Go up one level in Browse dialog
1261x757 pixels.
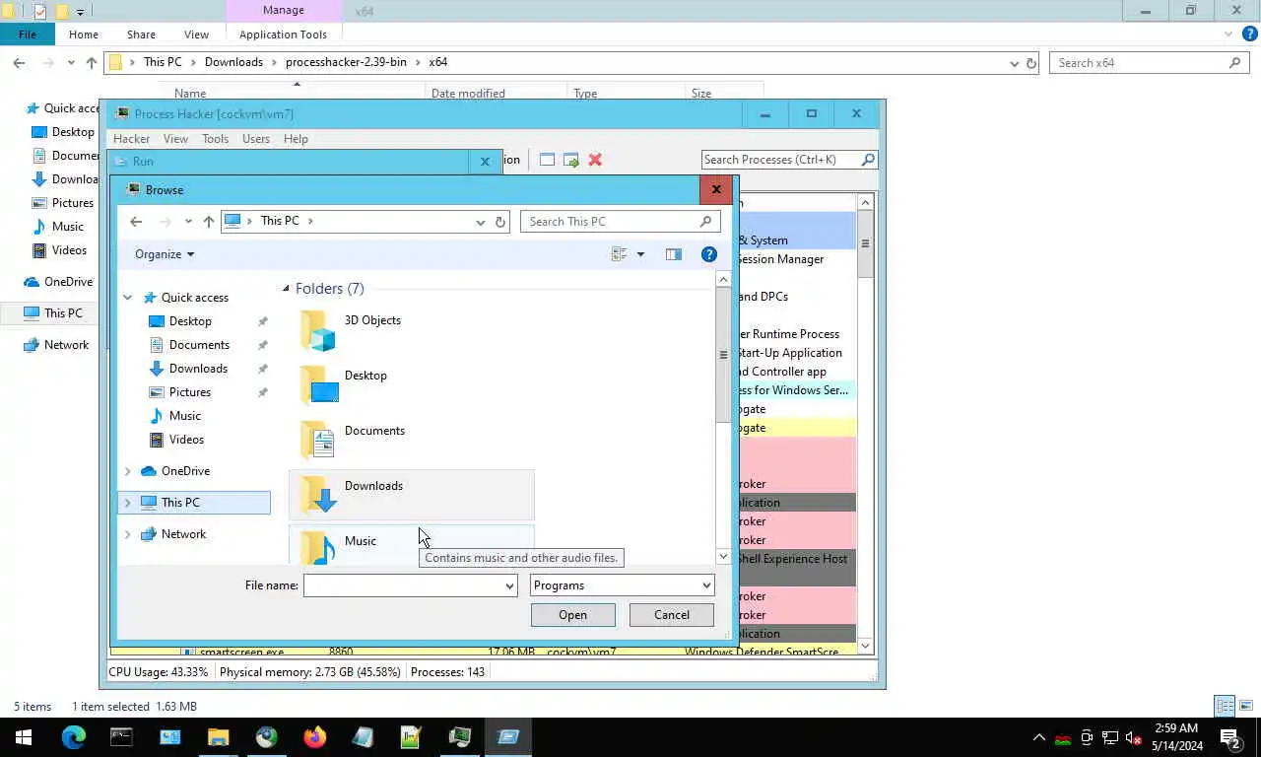(208, 222)
